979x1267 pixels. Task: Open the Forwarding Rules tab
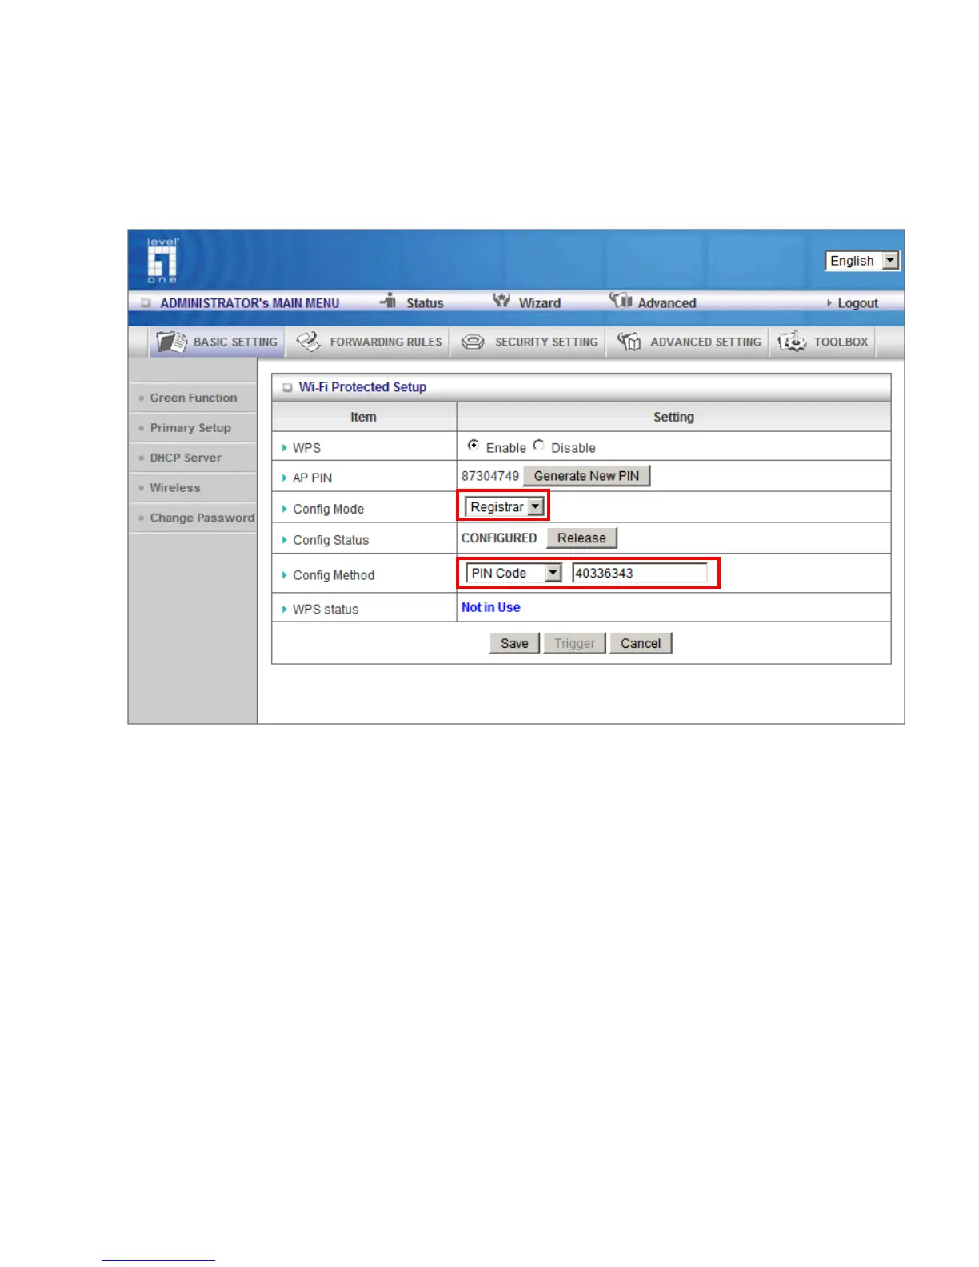[368, 342]
